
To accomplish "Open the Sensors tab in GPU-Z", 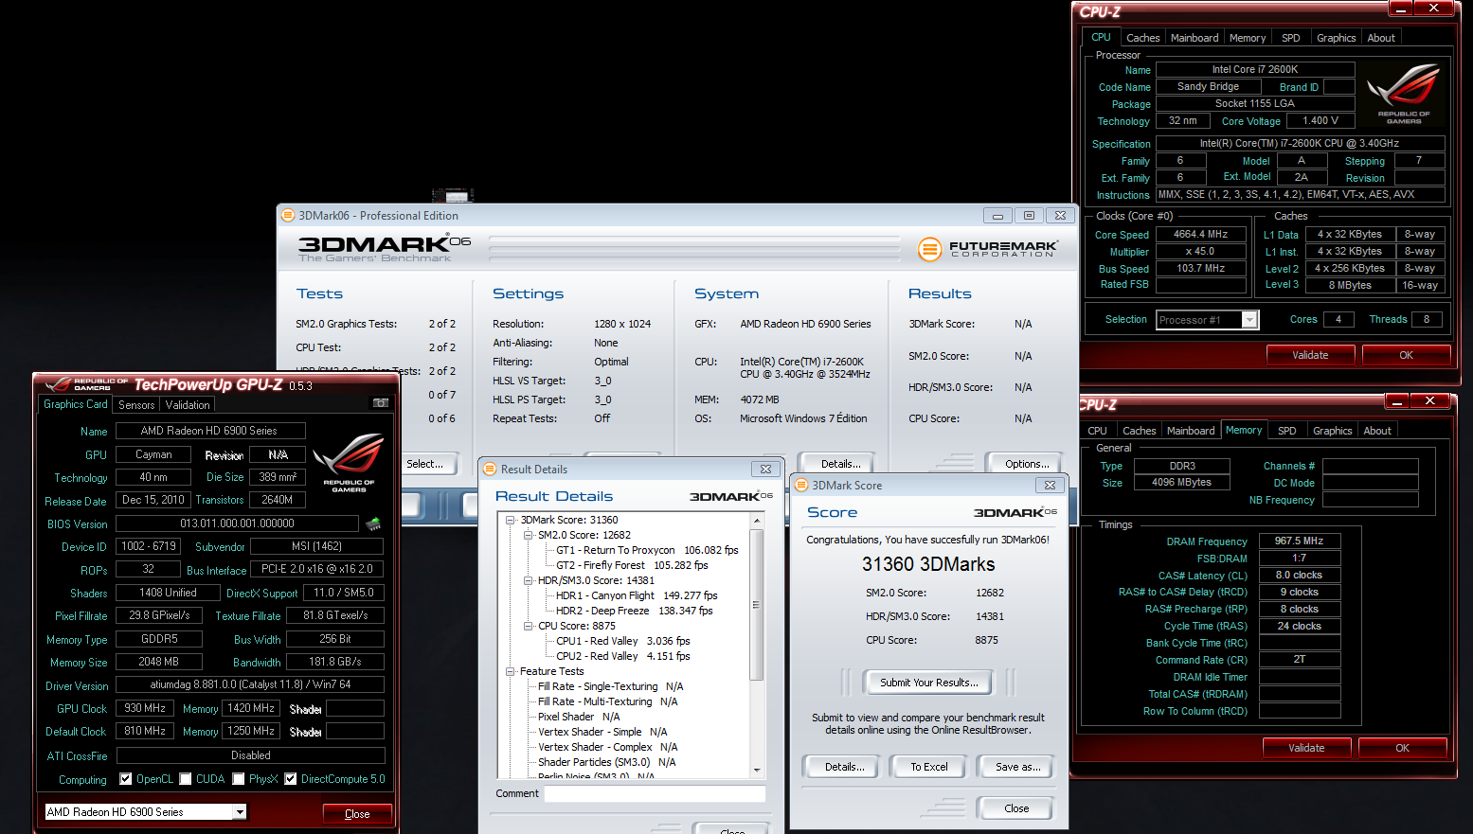I will coord(136,405).
